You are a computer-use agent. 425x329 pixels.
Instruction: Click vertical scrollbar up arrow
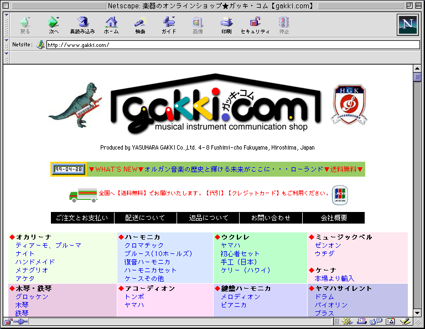tap(417, 68)
